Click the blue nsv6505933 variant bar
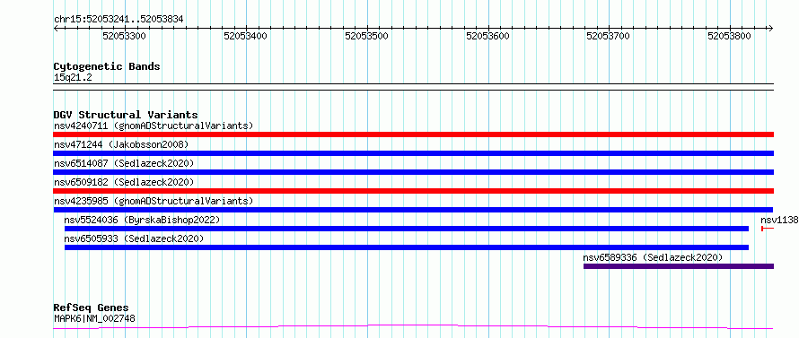The width and height of the screenshot is (799, 338). 407,247
